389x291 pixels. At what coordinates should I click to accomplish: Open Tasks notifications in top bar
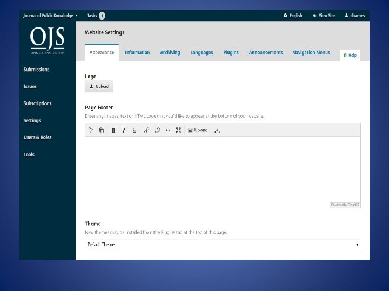point(96,16)
